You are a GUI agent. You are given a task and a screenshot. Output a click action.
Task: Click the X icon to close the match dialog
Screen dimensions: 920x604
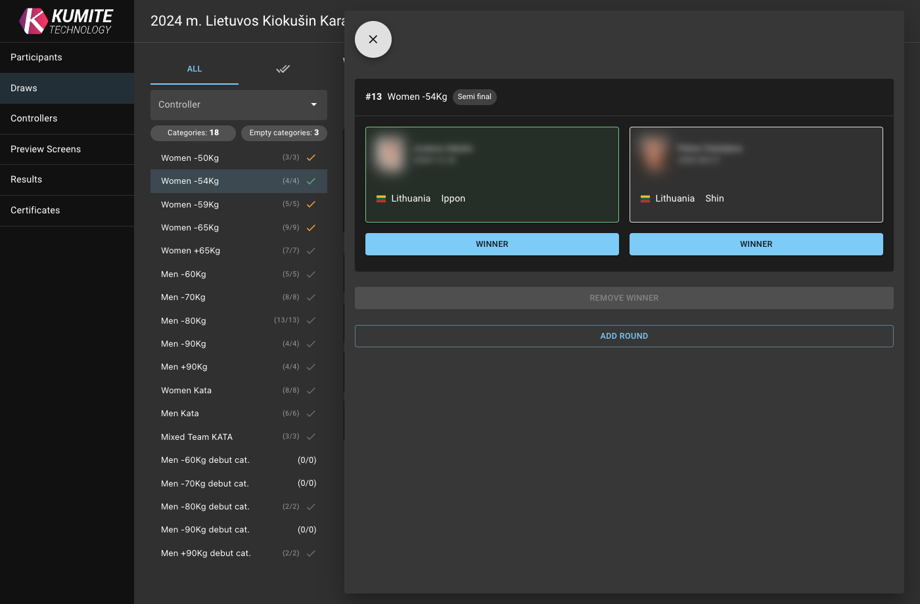(x=373, y=39)
